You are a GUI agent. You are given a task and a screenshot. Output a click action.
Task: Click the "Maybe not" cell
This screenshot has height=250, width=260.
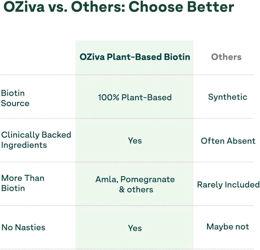pyautogui.click(x=228, y=227)
